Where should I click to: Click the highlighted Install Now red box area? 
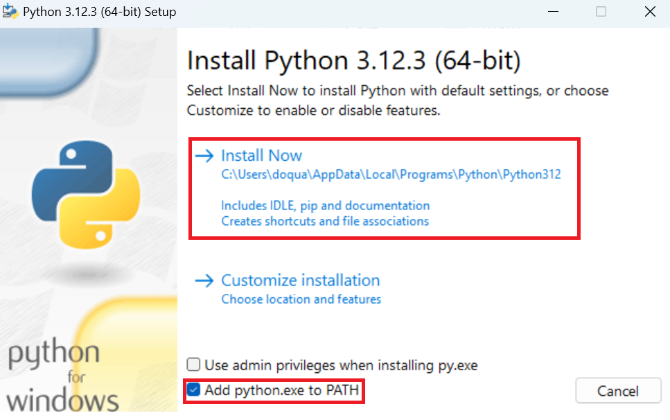point(385,187)
